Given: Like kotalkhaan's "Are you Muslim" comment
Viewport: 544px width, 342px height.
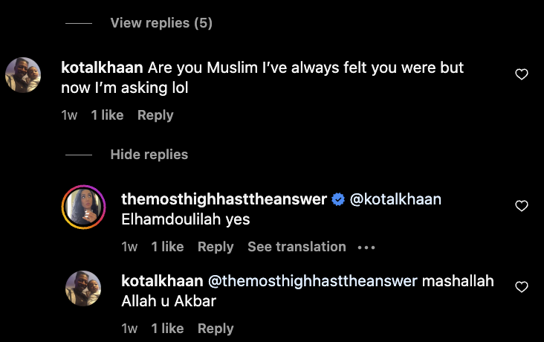Looking at the screenshot, I should [x=522, y=74].
